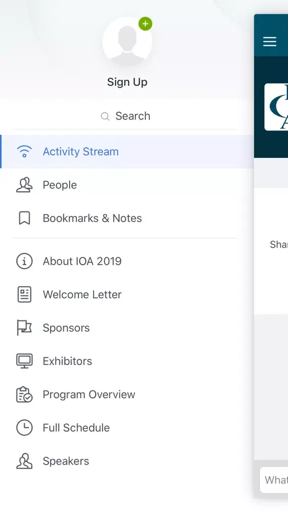Open Bookmarks & Notes
The width and height of the screenshot is (288, 511).
[x=92, y=218]
